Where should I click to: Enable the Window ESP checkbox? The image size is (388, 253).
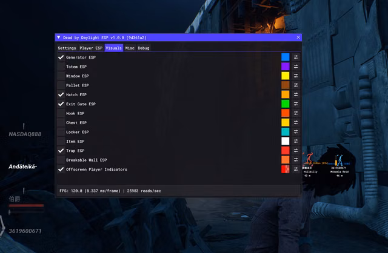tap(61, 76)
